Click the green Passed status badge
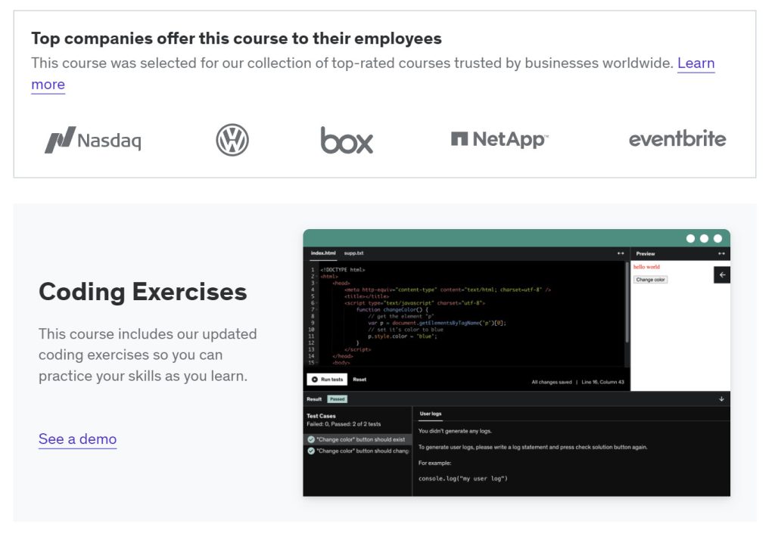 tap(338, 398)
